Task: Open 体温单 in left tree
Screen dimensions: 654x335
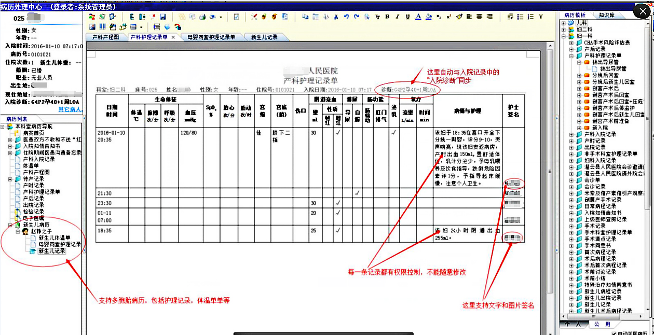Action: [x=31, y=166]
